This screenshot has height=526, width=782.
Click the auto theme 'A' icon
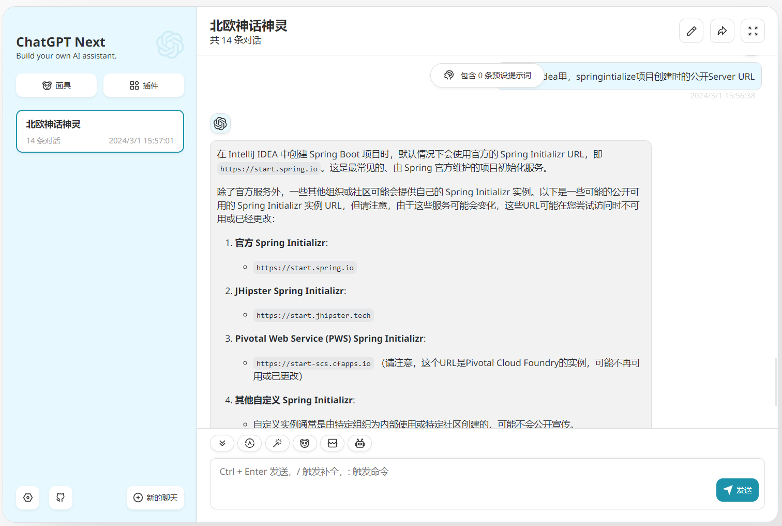click(250, 443)
